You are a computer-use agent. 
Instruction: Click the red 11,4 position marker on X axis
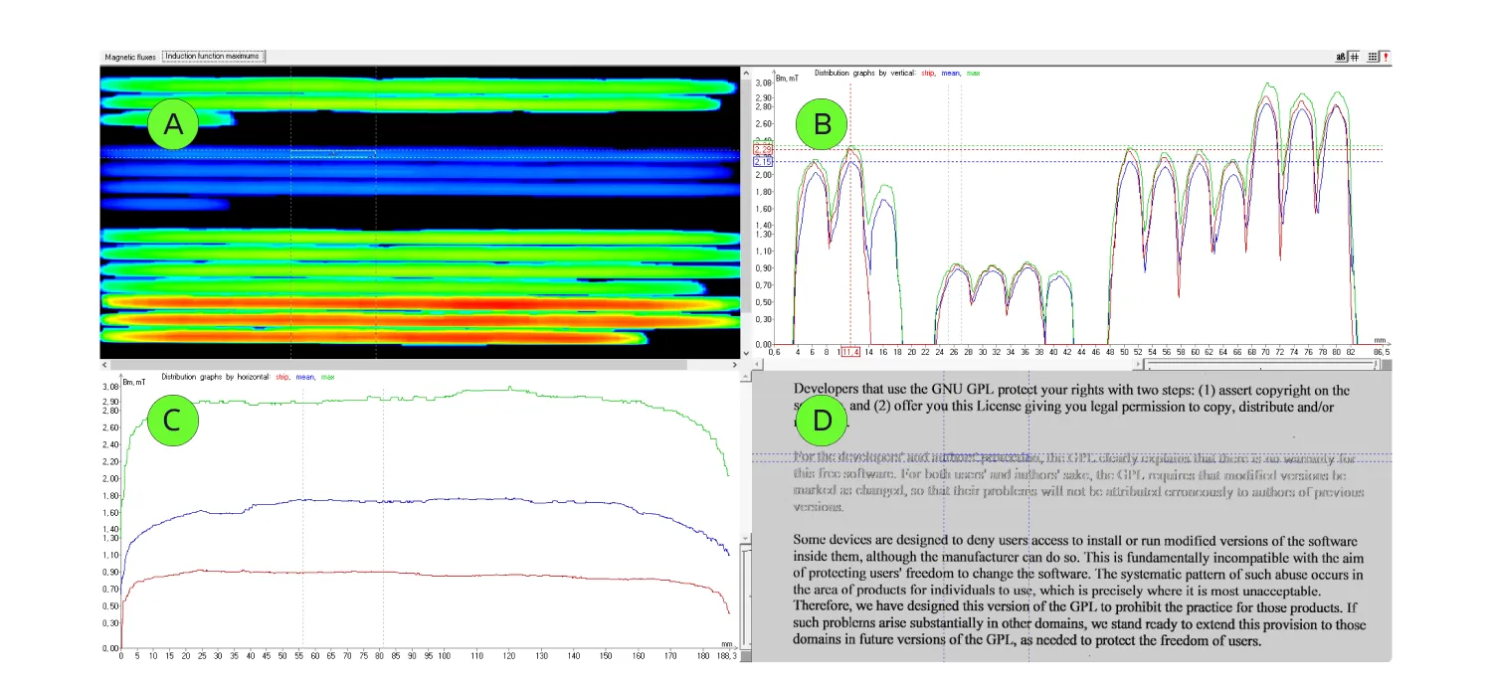[850, 352]
